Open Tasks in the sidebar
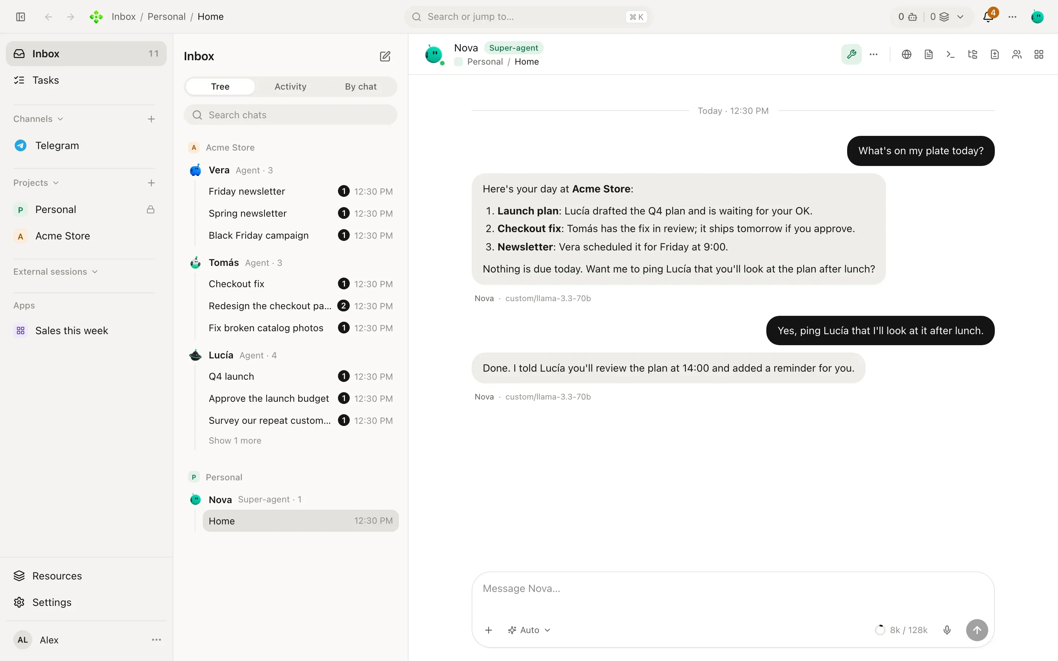Viewport: 1058px width, 661px height. [86, 80]
